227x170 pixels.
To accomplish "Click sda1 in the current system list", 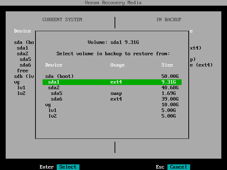I will click(22, 48).
